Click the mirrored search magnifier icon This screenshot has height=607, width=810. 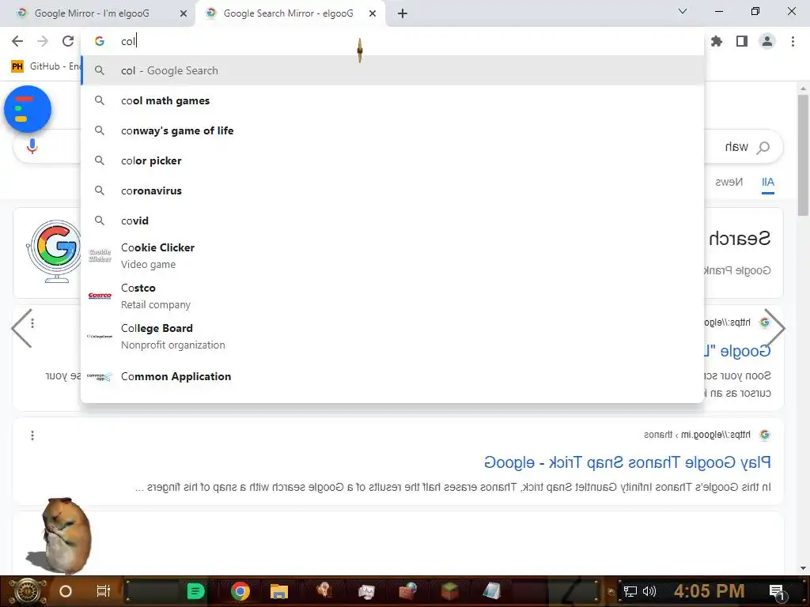pyautogui.click(x=763, y=148)
